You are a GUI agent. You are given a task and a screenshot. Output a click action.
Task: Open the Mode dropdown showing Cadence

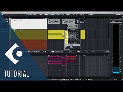71,47
